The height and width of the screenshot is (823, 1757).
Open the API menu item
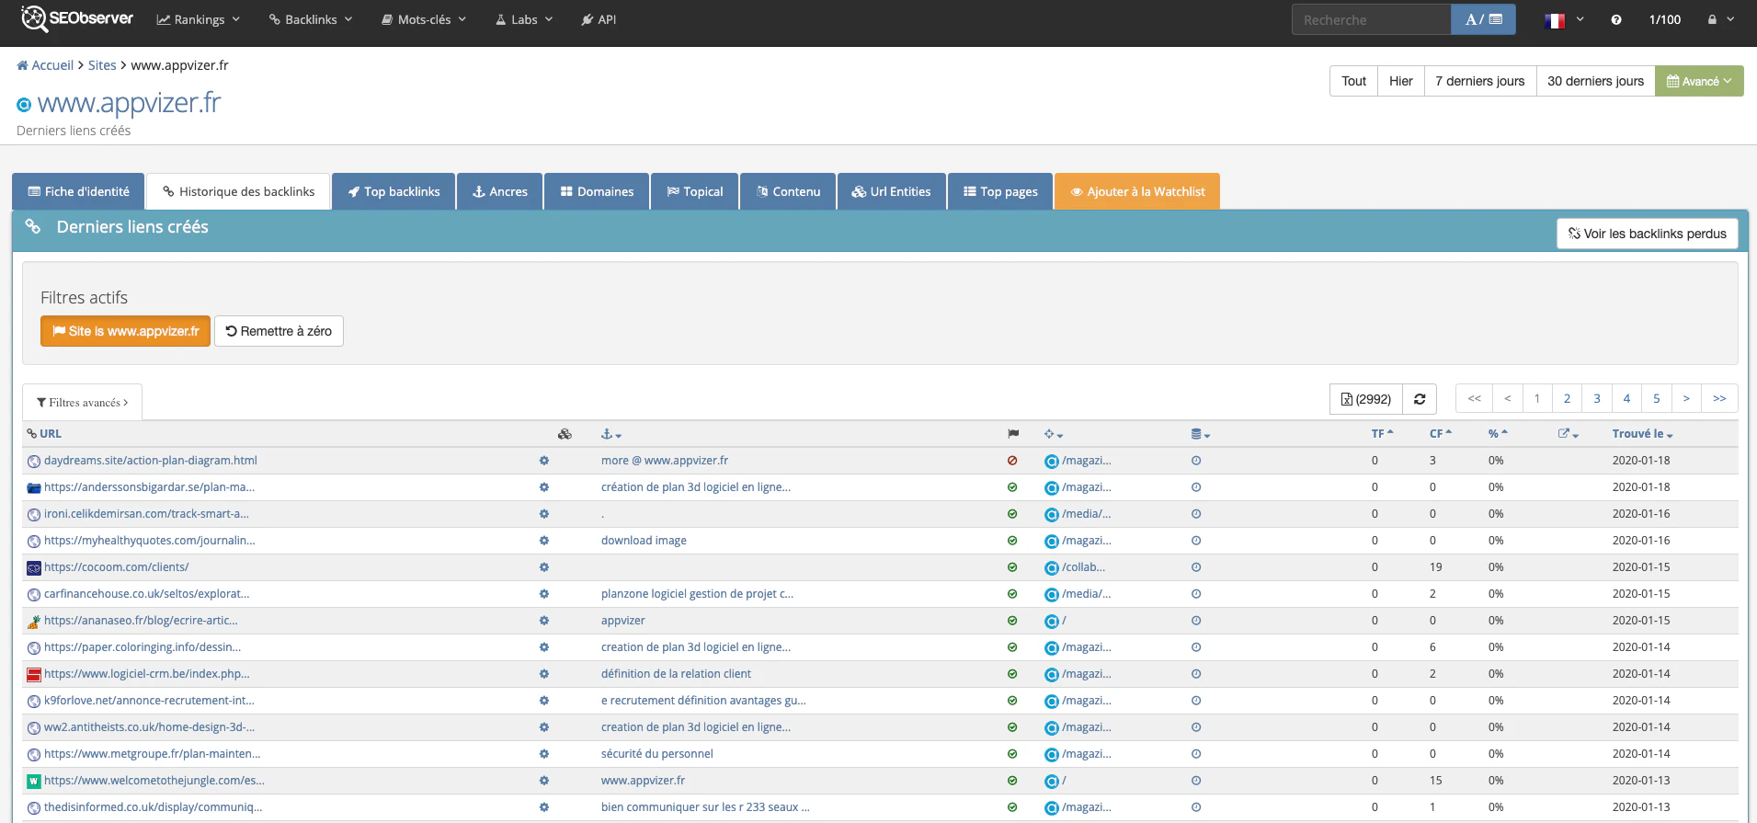point(599,19)
